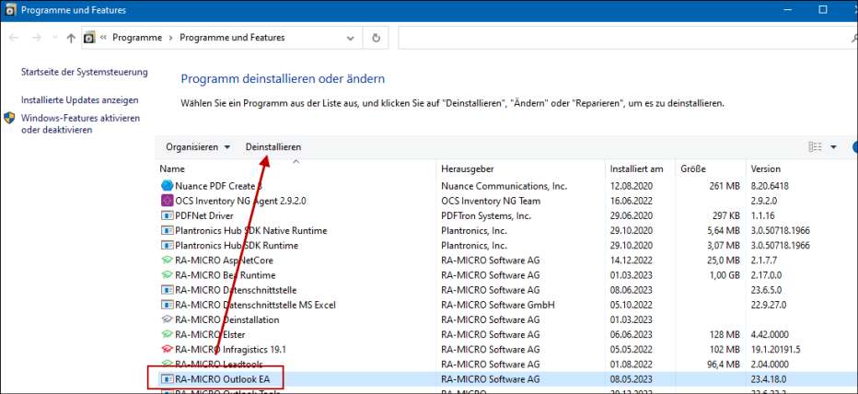The width and height of the screenshot is (858, 394).
Task: Click the RA-MICRO Infragistics 19.1 icon
Action: pos(167,349)
